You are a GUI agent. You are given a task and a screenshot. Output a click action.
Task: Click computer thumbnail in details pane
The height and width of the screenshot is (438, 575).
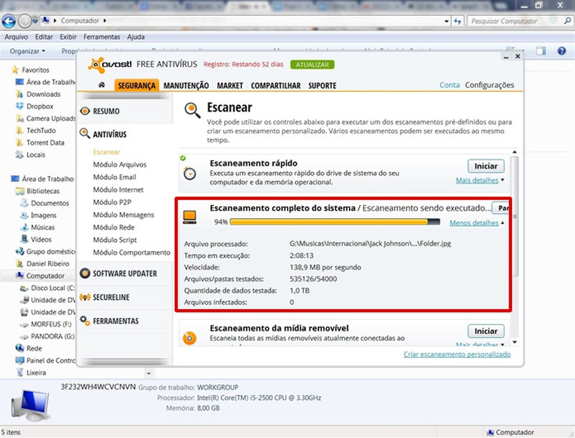pyautogui.click(x=30, y=405)
